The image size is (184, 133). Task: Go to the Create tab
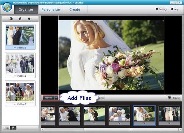75,9
